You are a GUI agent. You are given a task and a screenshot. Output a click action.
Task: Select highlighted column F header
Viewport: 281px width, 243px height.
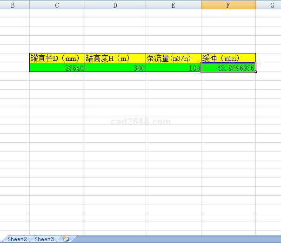(x=228, y=5)
